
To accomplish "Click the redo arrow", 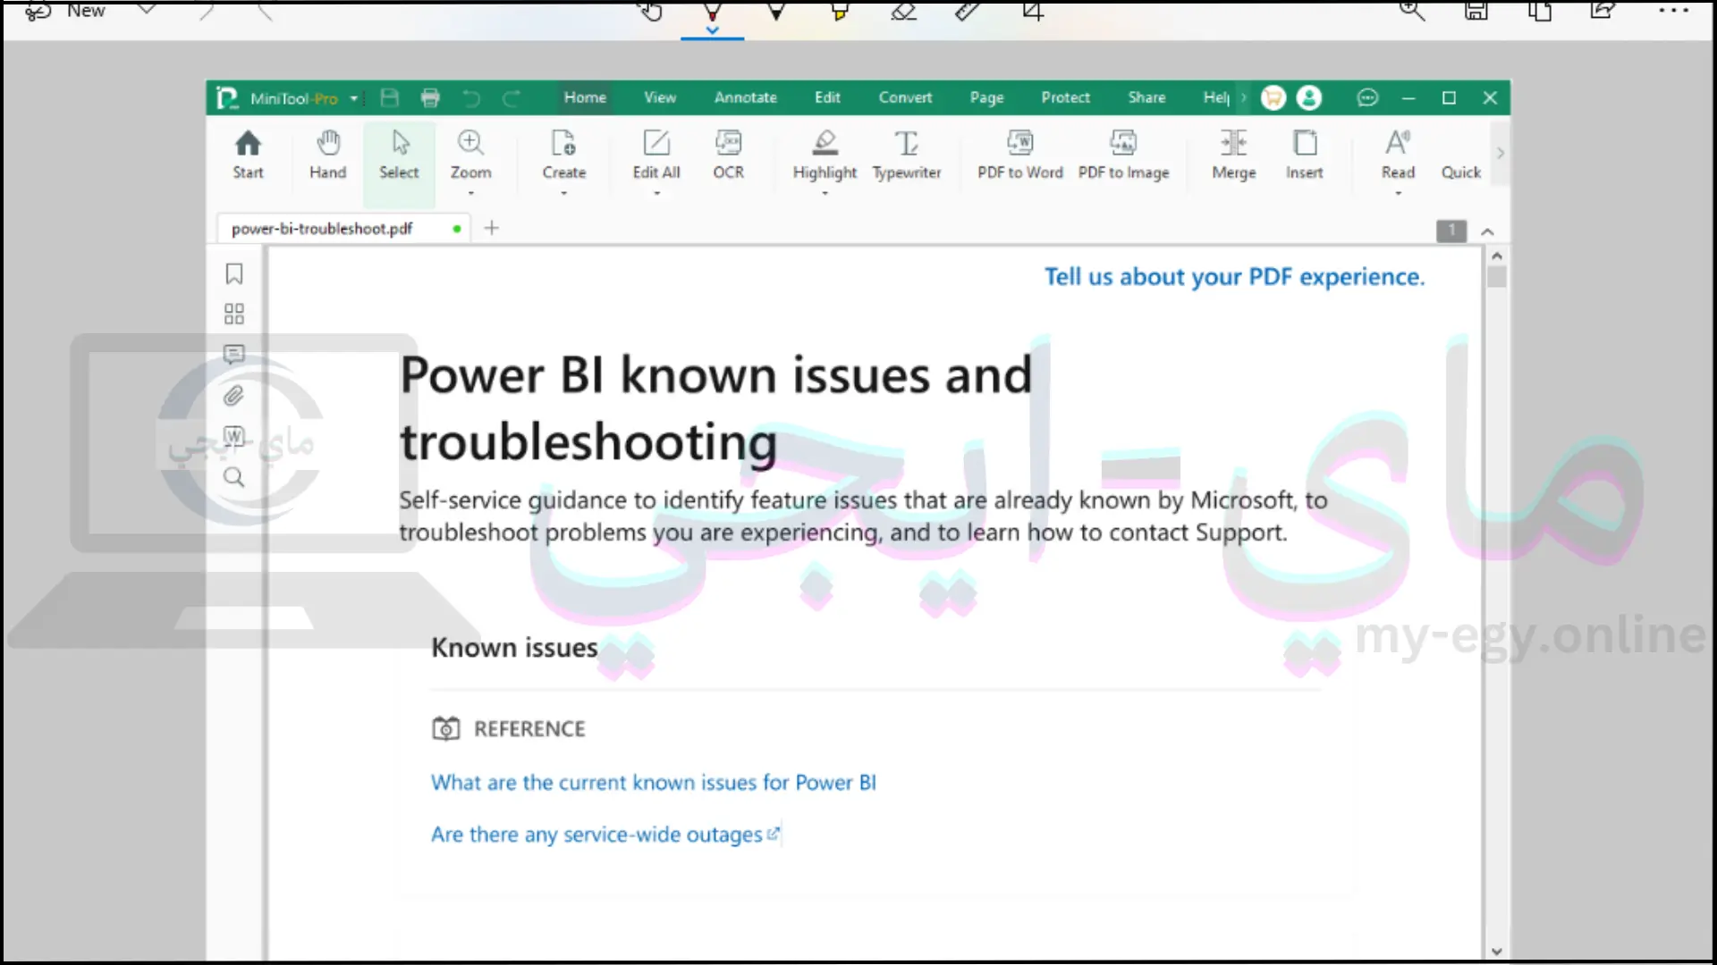I will (x=511, y=98).
